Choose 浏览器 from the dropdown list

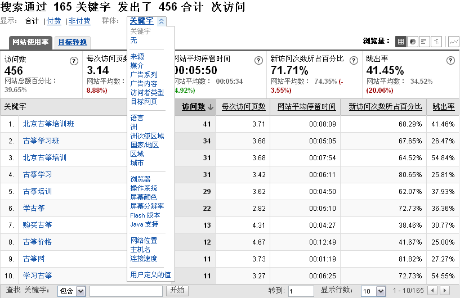click(x=140, y=179)
